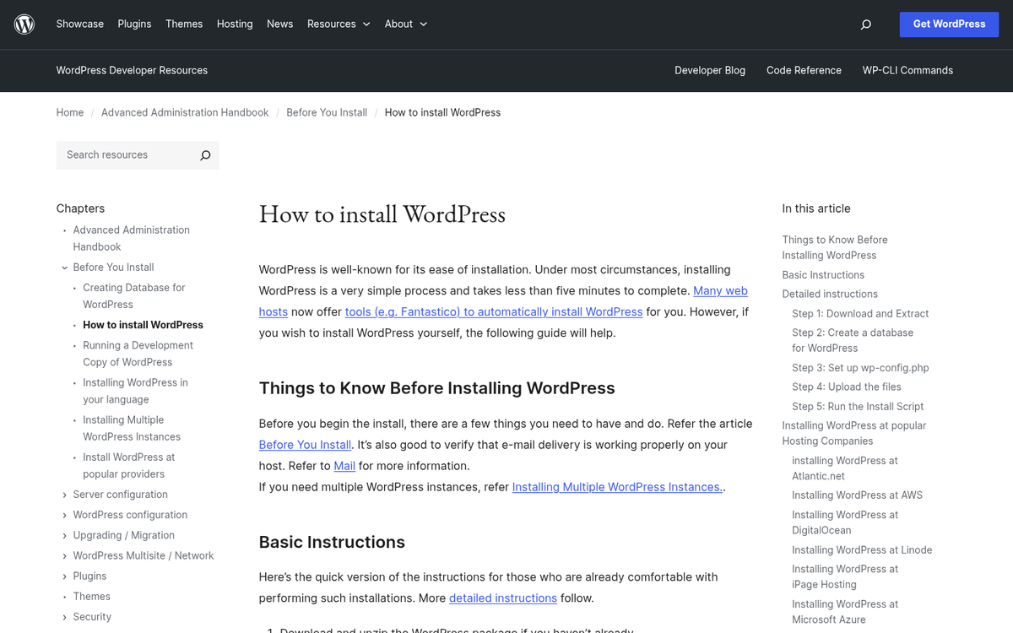Click the magnifier button in the resources search box
Viewport: 1013px width, 633px height.
coord(204,155)
